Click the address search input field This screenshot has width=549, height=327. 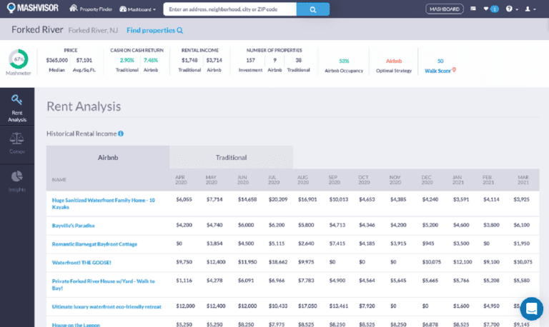point(229,9)
